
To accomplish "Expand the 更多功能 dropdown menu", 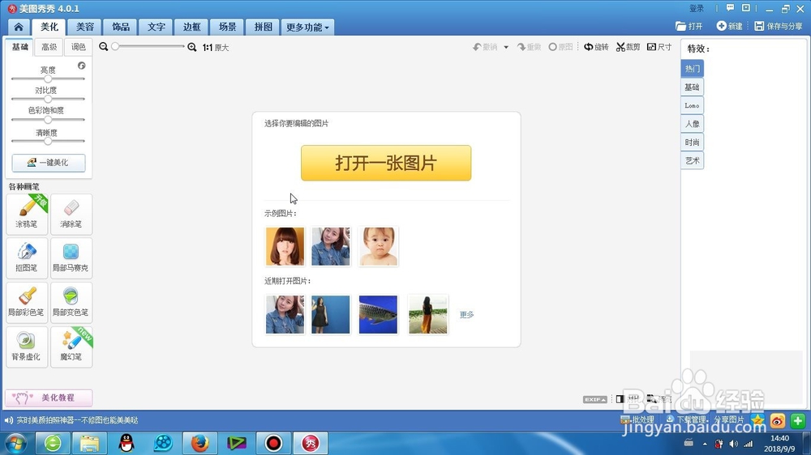I will (307, 27).
